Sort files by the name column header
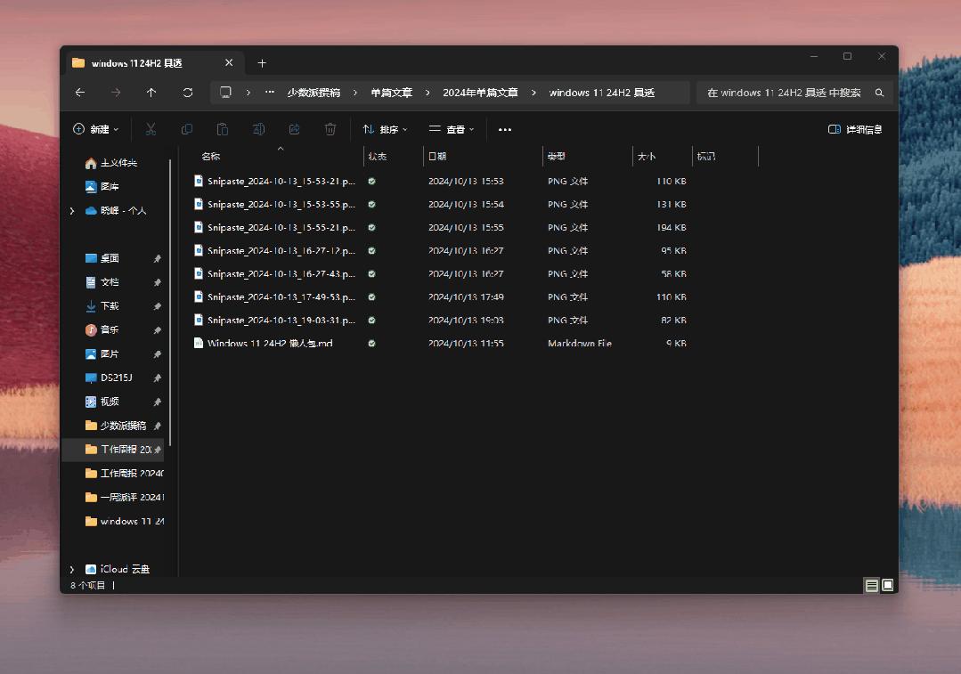 [x=211, y=156]
